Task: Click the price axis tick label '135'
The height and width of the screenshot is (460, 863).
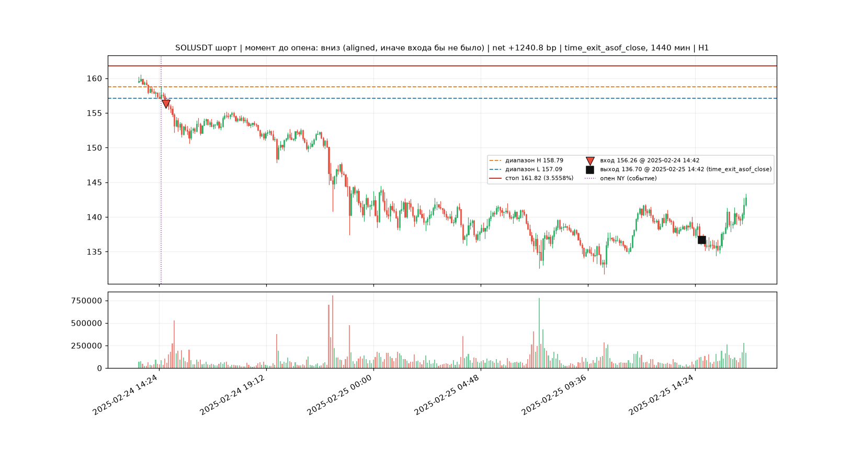Action: [x=95, y=252]
